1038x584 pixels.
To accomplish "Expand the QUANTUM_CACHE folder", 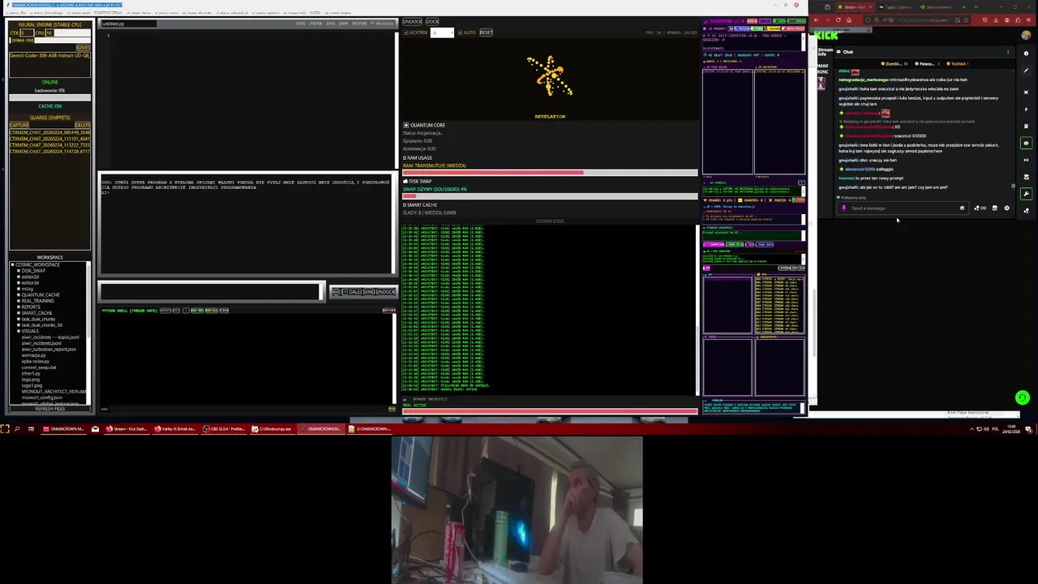I will click(19, 295).
